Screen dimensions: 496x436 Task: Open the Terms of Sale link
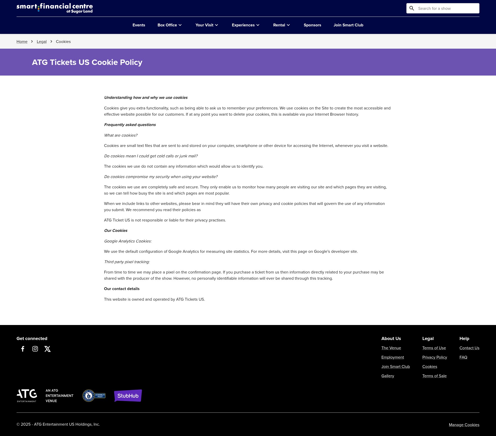pyautogui.click(x=435, y=376)
